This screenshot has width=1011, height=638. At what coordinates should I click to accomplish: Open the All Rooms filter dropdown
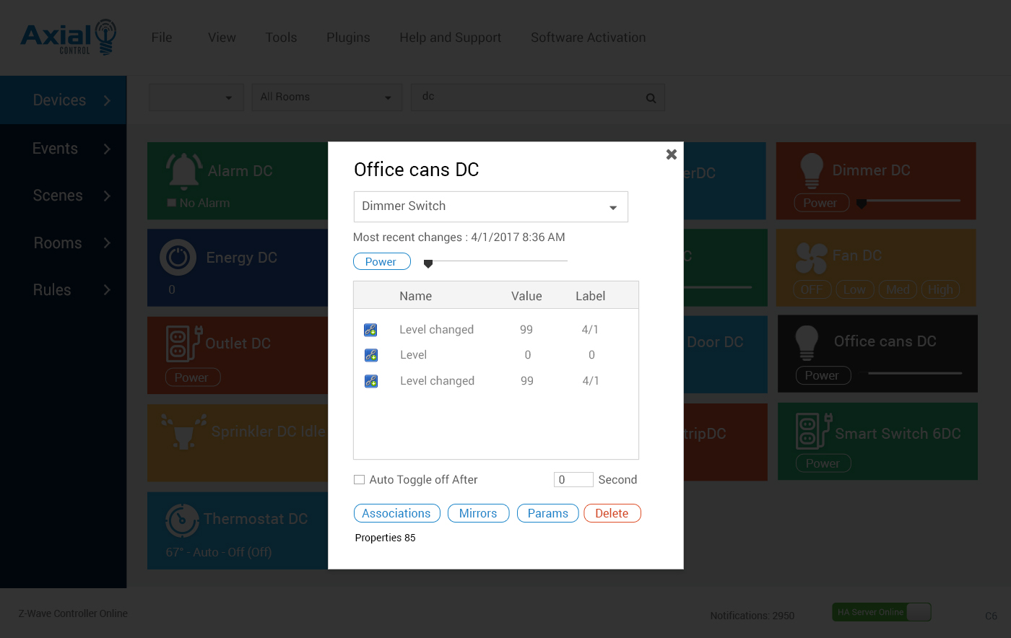[x=326, y=97]
